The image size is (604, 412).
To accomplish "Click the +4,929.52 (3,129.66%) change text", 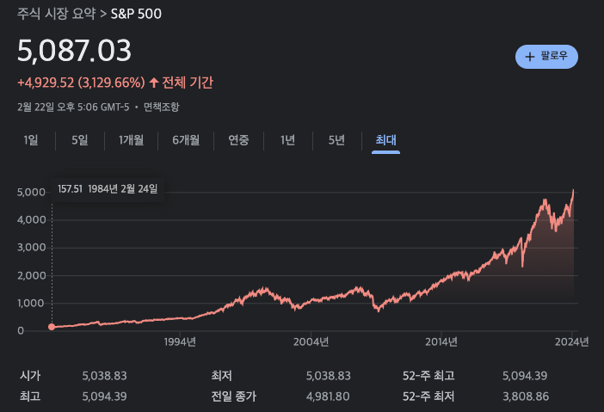I will (81, 83).
